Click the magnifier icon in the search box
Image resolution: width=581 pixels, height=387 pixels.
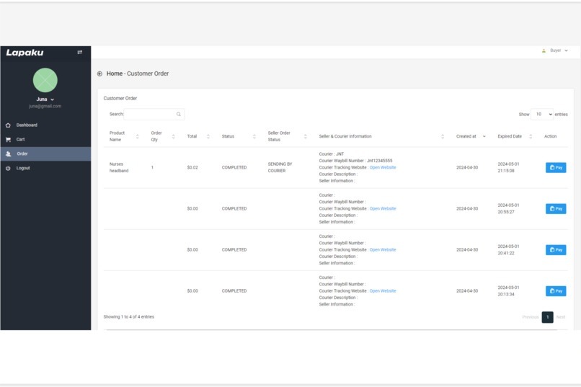[179, 114]
